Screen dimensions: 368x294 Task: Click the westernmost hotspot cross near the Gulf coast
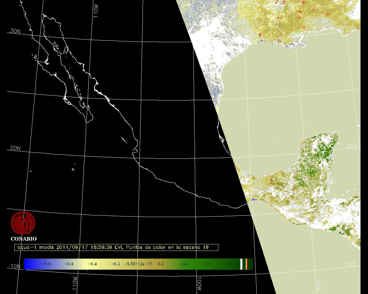click(x=260, y=35)
